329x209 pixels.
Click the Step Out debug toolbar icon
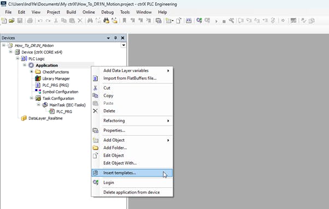[x=257, y=21]
